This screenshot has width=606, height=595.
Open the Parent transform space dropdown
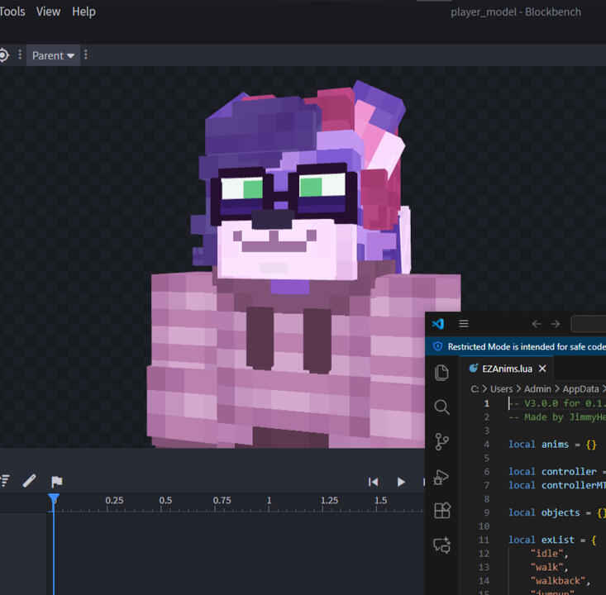pyautogui.click(x=54, y=55)
